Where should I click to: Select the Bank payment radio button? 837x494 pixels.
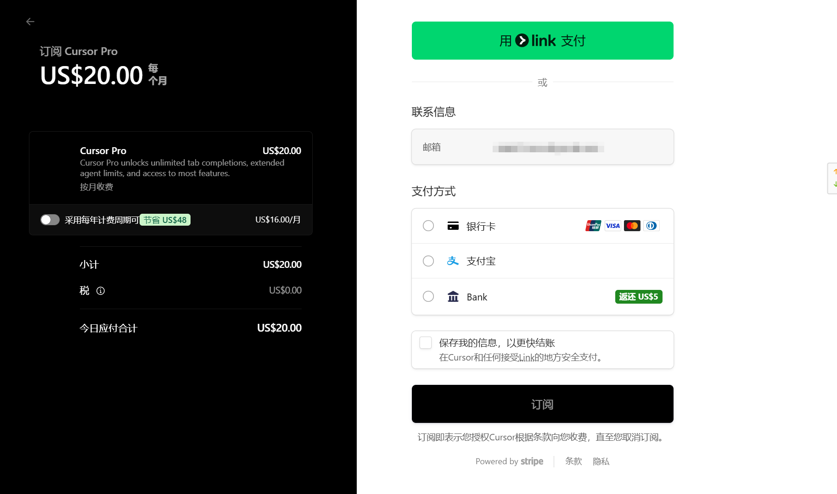(428, 296)
